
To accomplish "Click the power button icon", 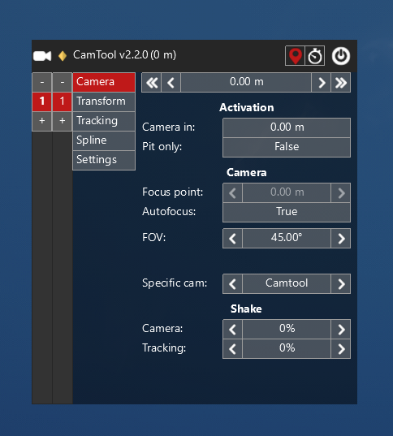I will pos(341,56).
